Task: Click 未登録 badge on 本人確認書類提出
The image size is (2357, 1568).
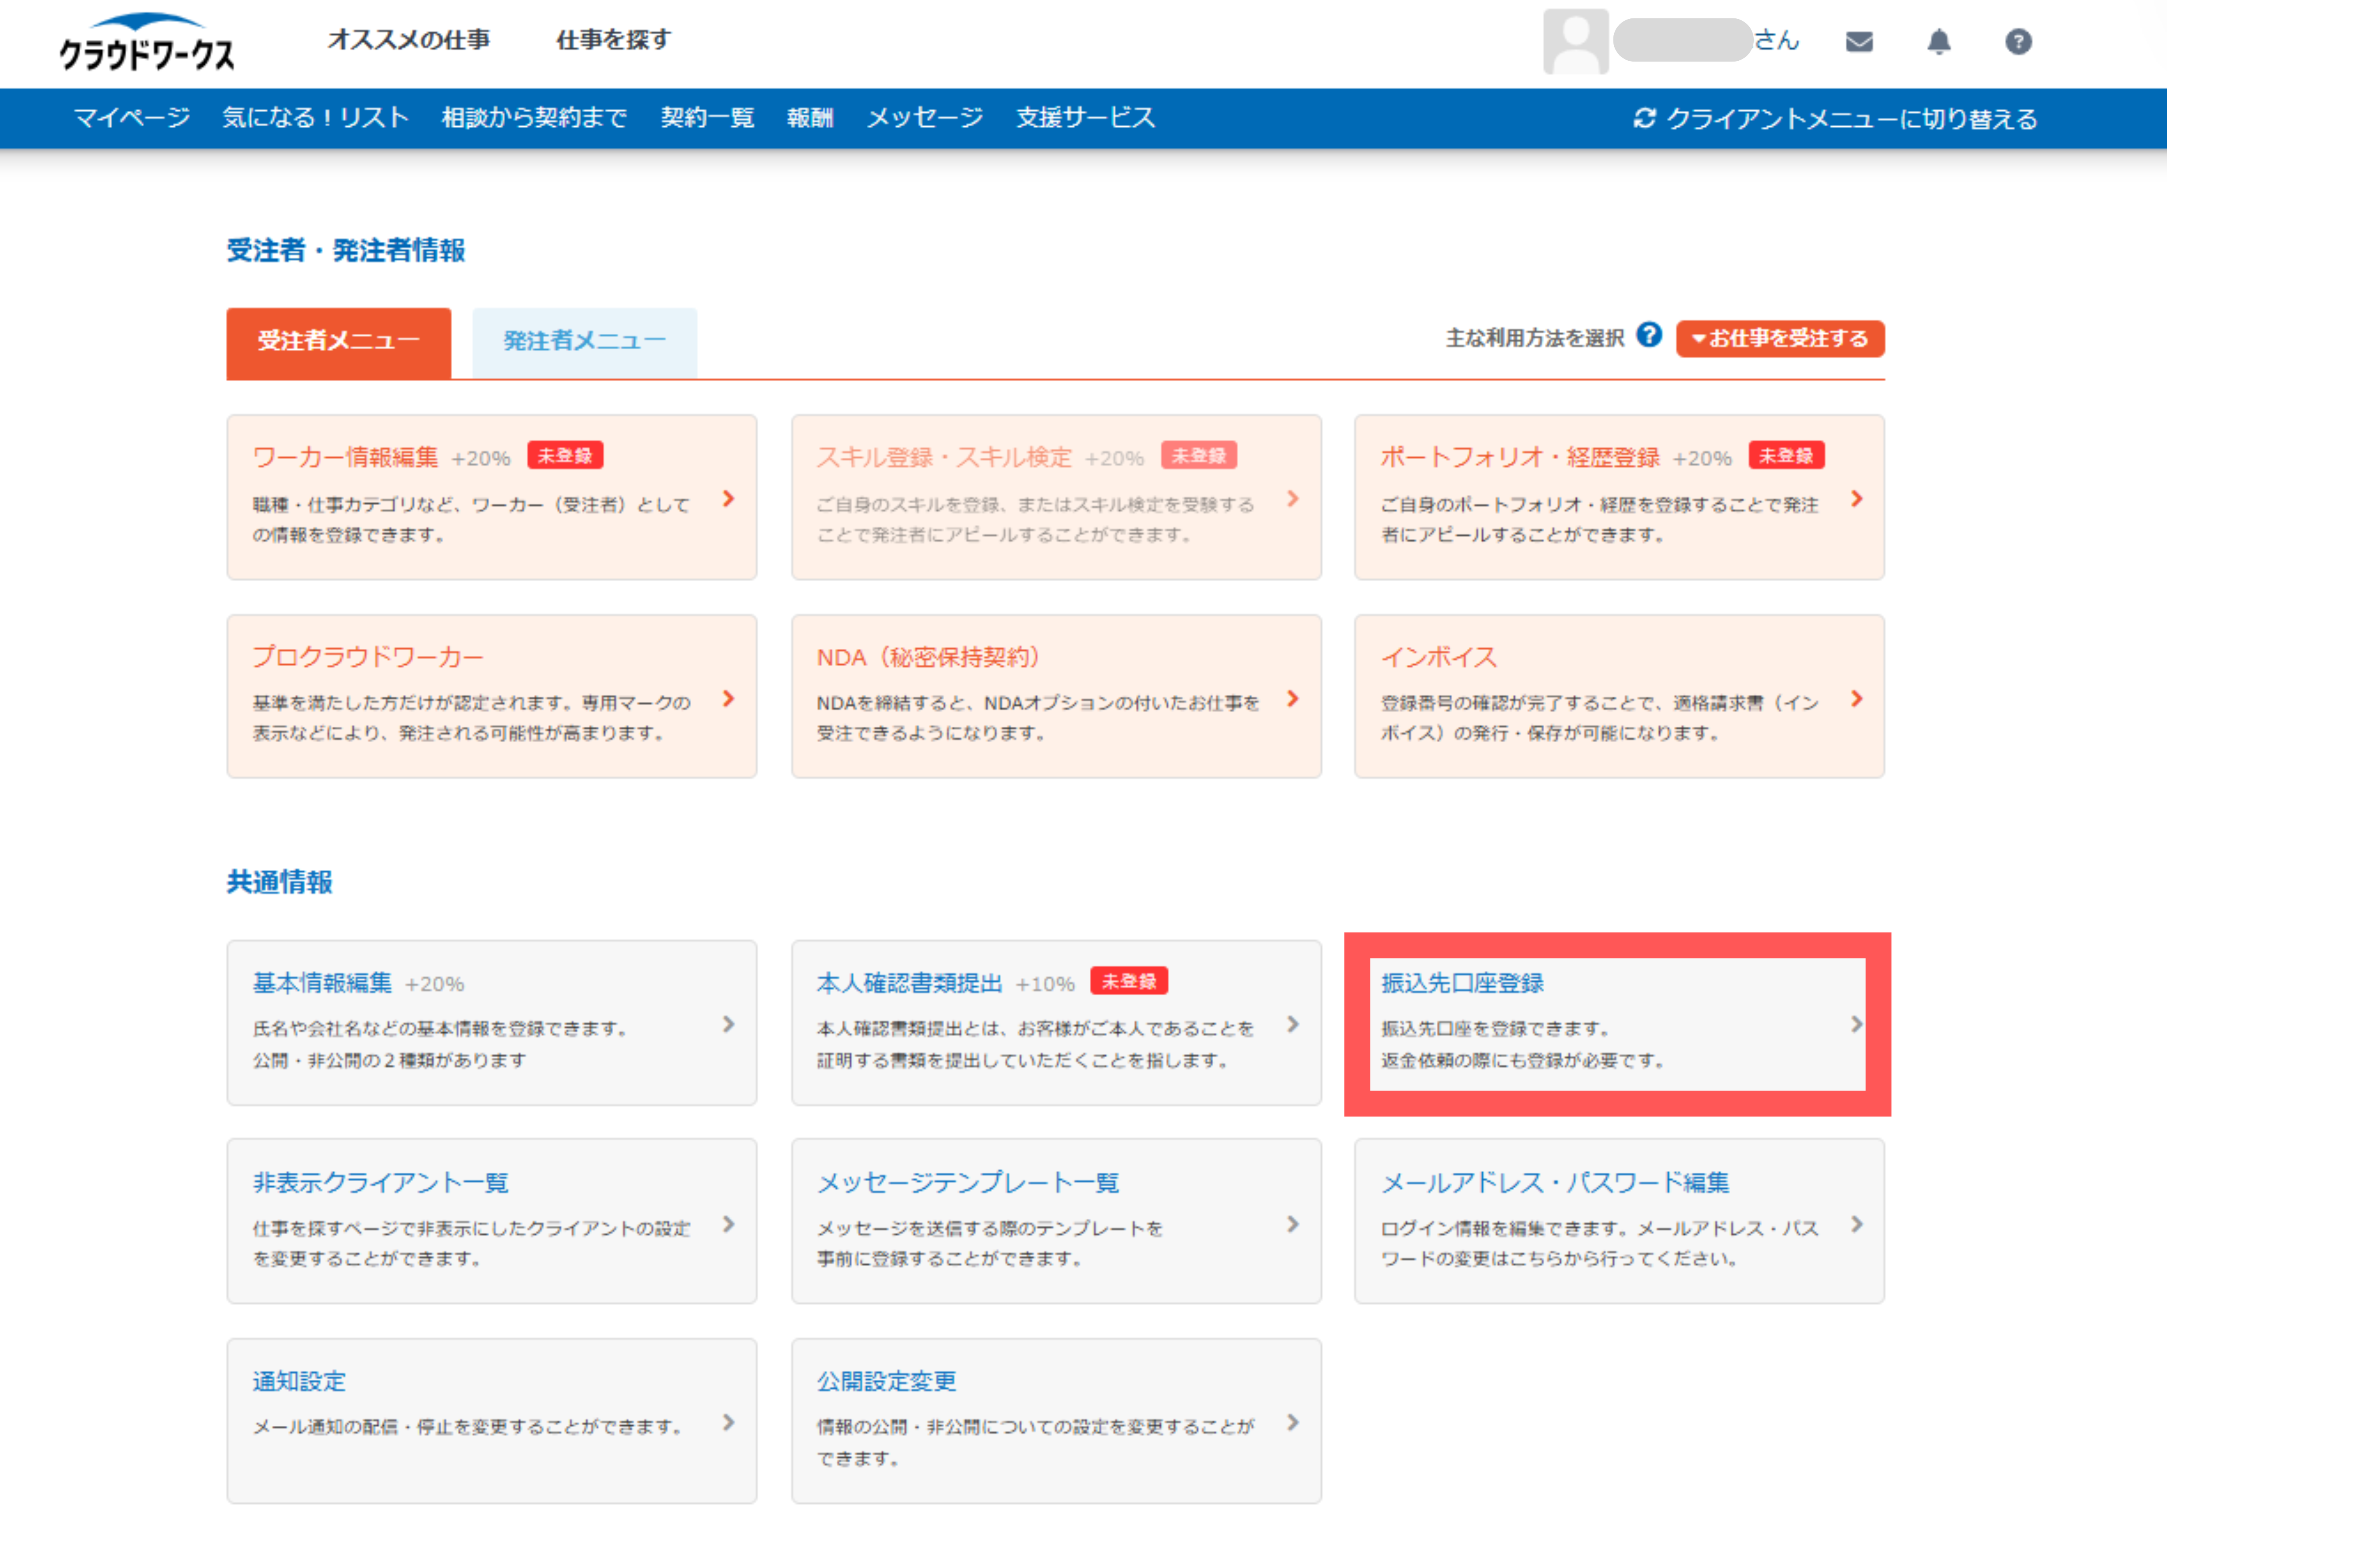Action: click(x=1128, y=981)
